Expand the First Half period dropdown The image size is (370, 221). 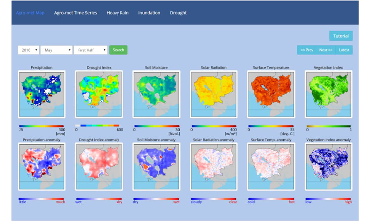pos(90,50)
